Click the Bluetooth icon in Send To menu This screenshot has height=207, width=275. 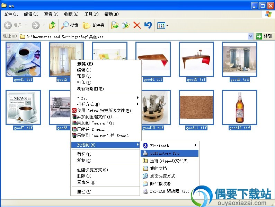(x=145, y=146)
